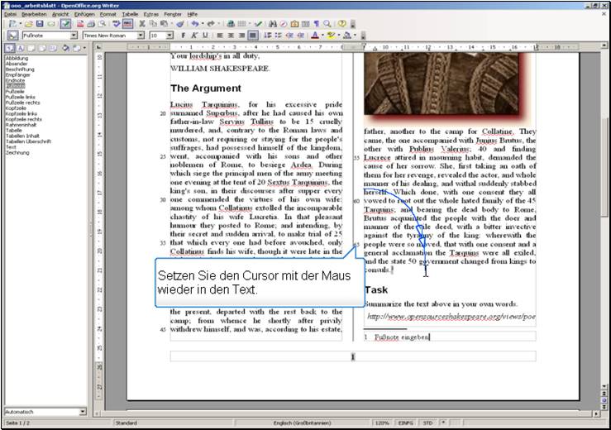611x430 pixels.
Task: Redo action arrow icon
Action: coord(211,24)
